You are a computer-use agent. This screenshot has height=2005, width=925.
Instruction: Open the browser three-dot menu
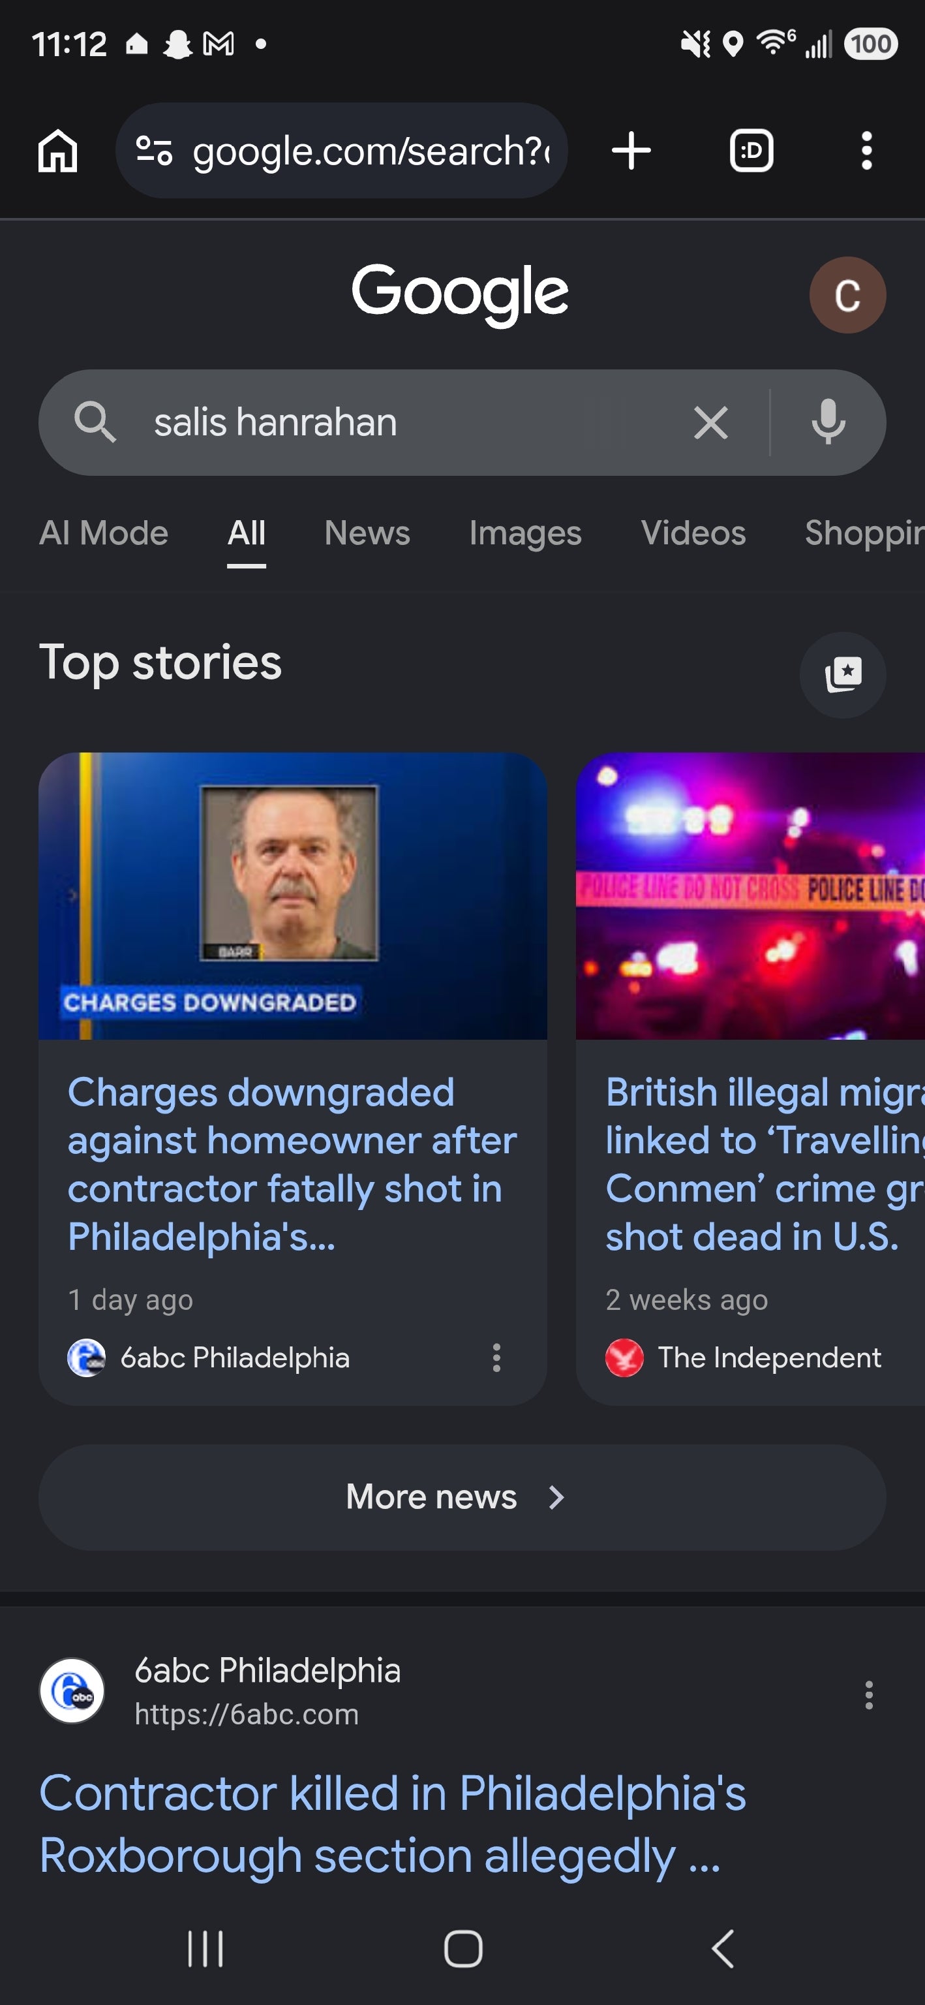click(x=867, y=151)
